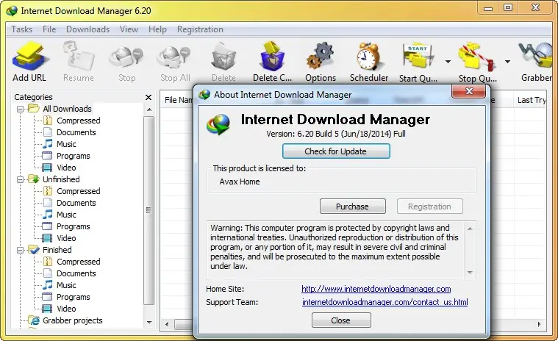The width and height of the screenshot is (558, 341).
Task: Open the Downloads menu
Action: (88, 29)
